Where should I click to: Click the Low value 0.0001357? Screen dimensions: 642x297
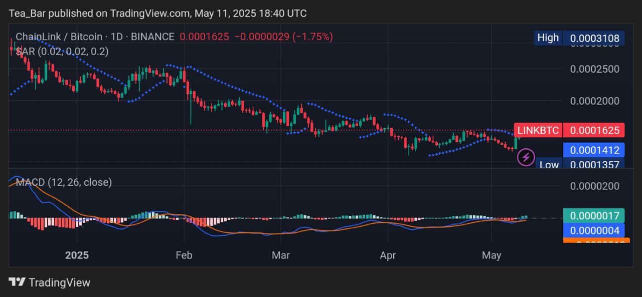pyautogui.click(x=594, y=164)
